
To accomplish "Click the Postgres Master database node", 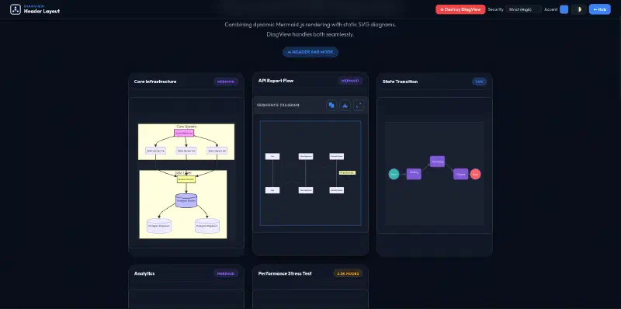I will (186, 201).
